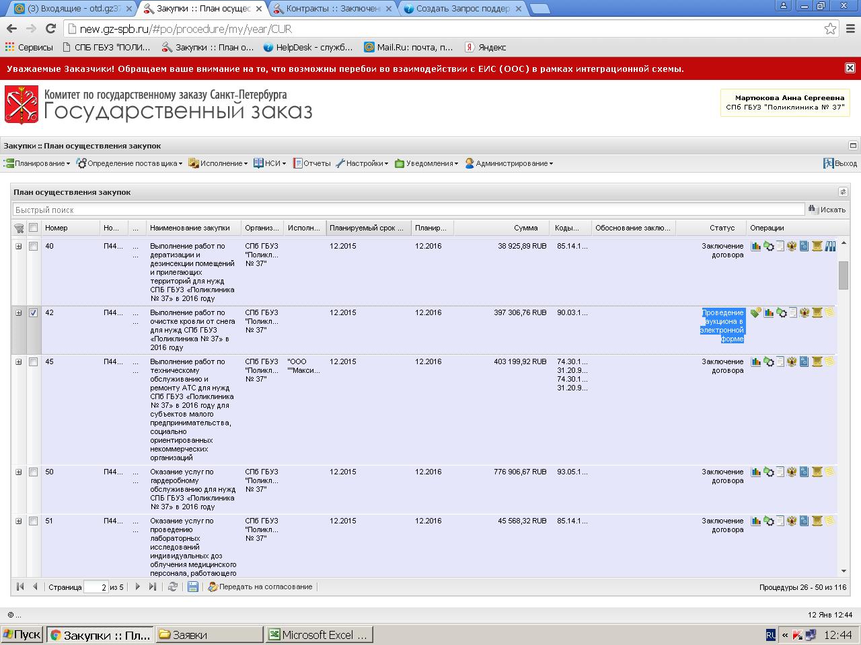Click the save diskette icon in pagination bar
This screenshot has width=861, height=645.
pos(193,587)
